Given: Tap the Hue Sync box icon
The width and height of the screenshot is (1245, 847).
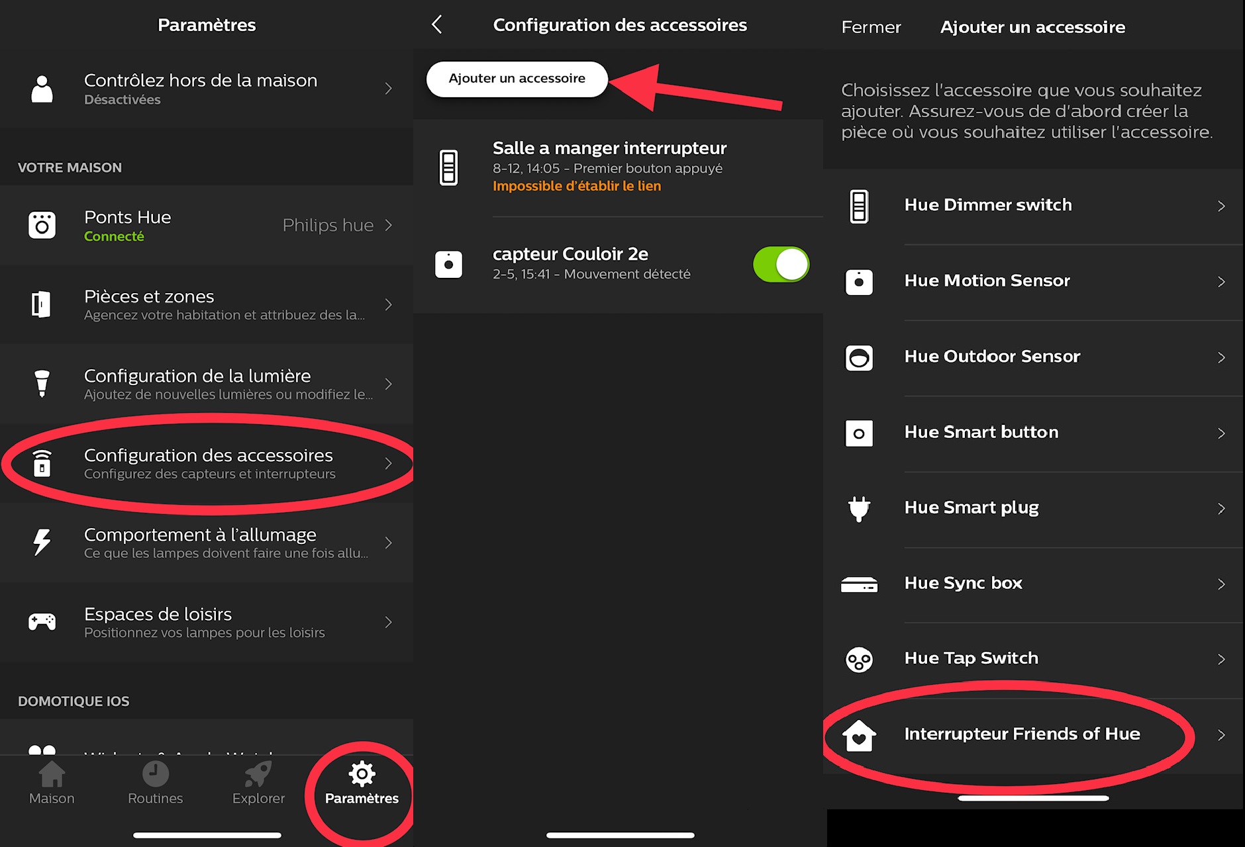Looking at the screenshot, I should click(x=859, y=584).
